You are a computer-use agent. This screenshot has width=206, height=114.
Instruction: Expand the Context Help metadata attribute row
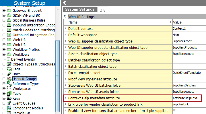click(x=65, y=98)
